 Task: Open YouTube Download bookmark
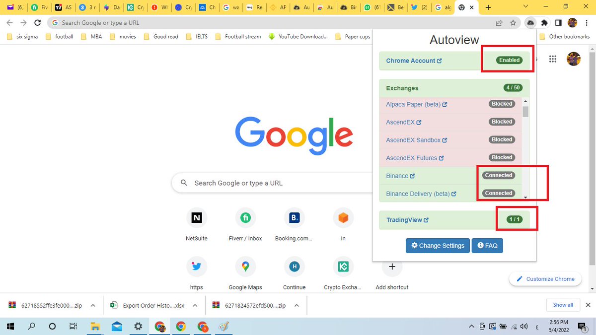pyautogui.click(x=298, y=36)
